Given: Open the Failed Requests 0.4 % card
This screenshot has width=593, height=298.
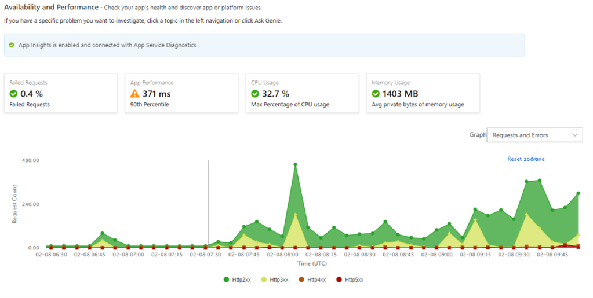Looking at the screenshot, I should coord(61,93).
